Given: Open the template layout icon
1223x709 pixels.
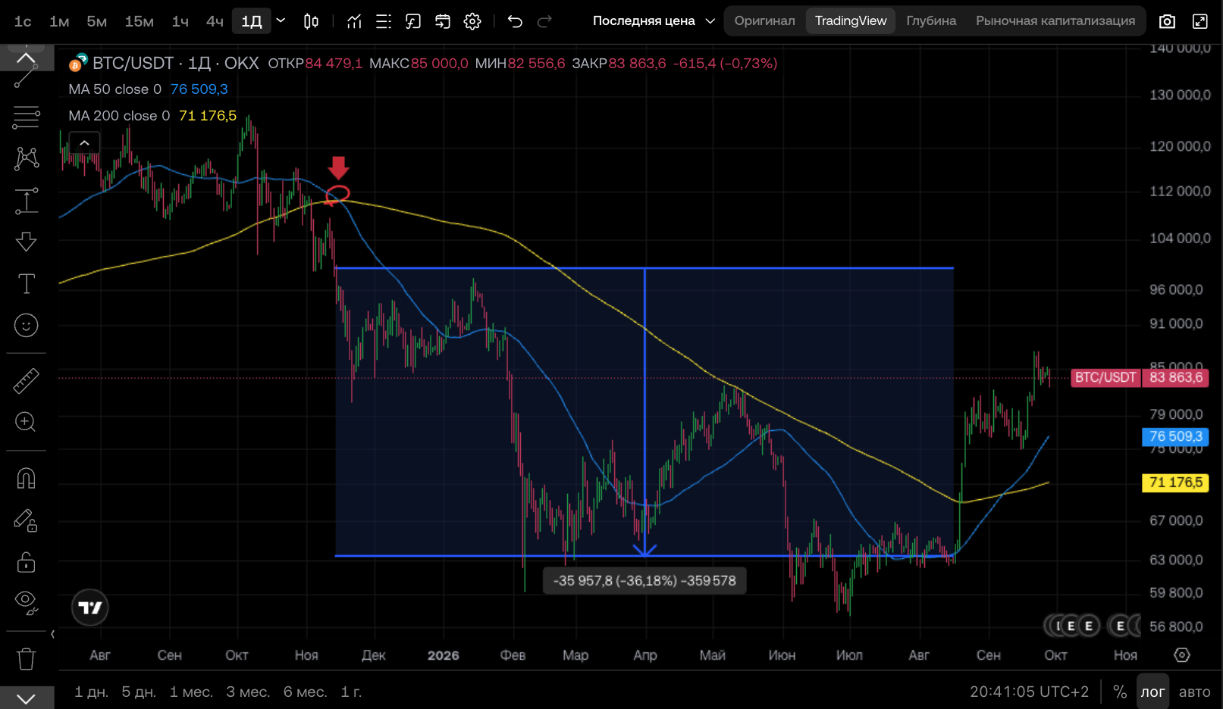Looking at the screenshot, I should [x=384, y=21].
